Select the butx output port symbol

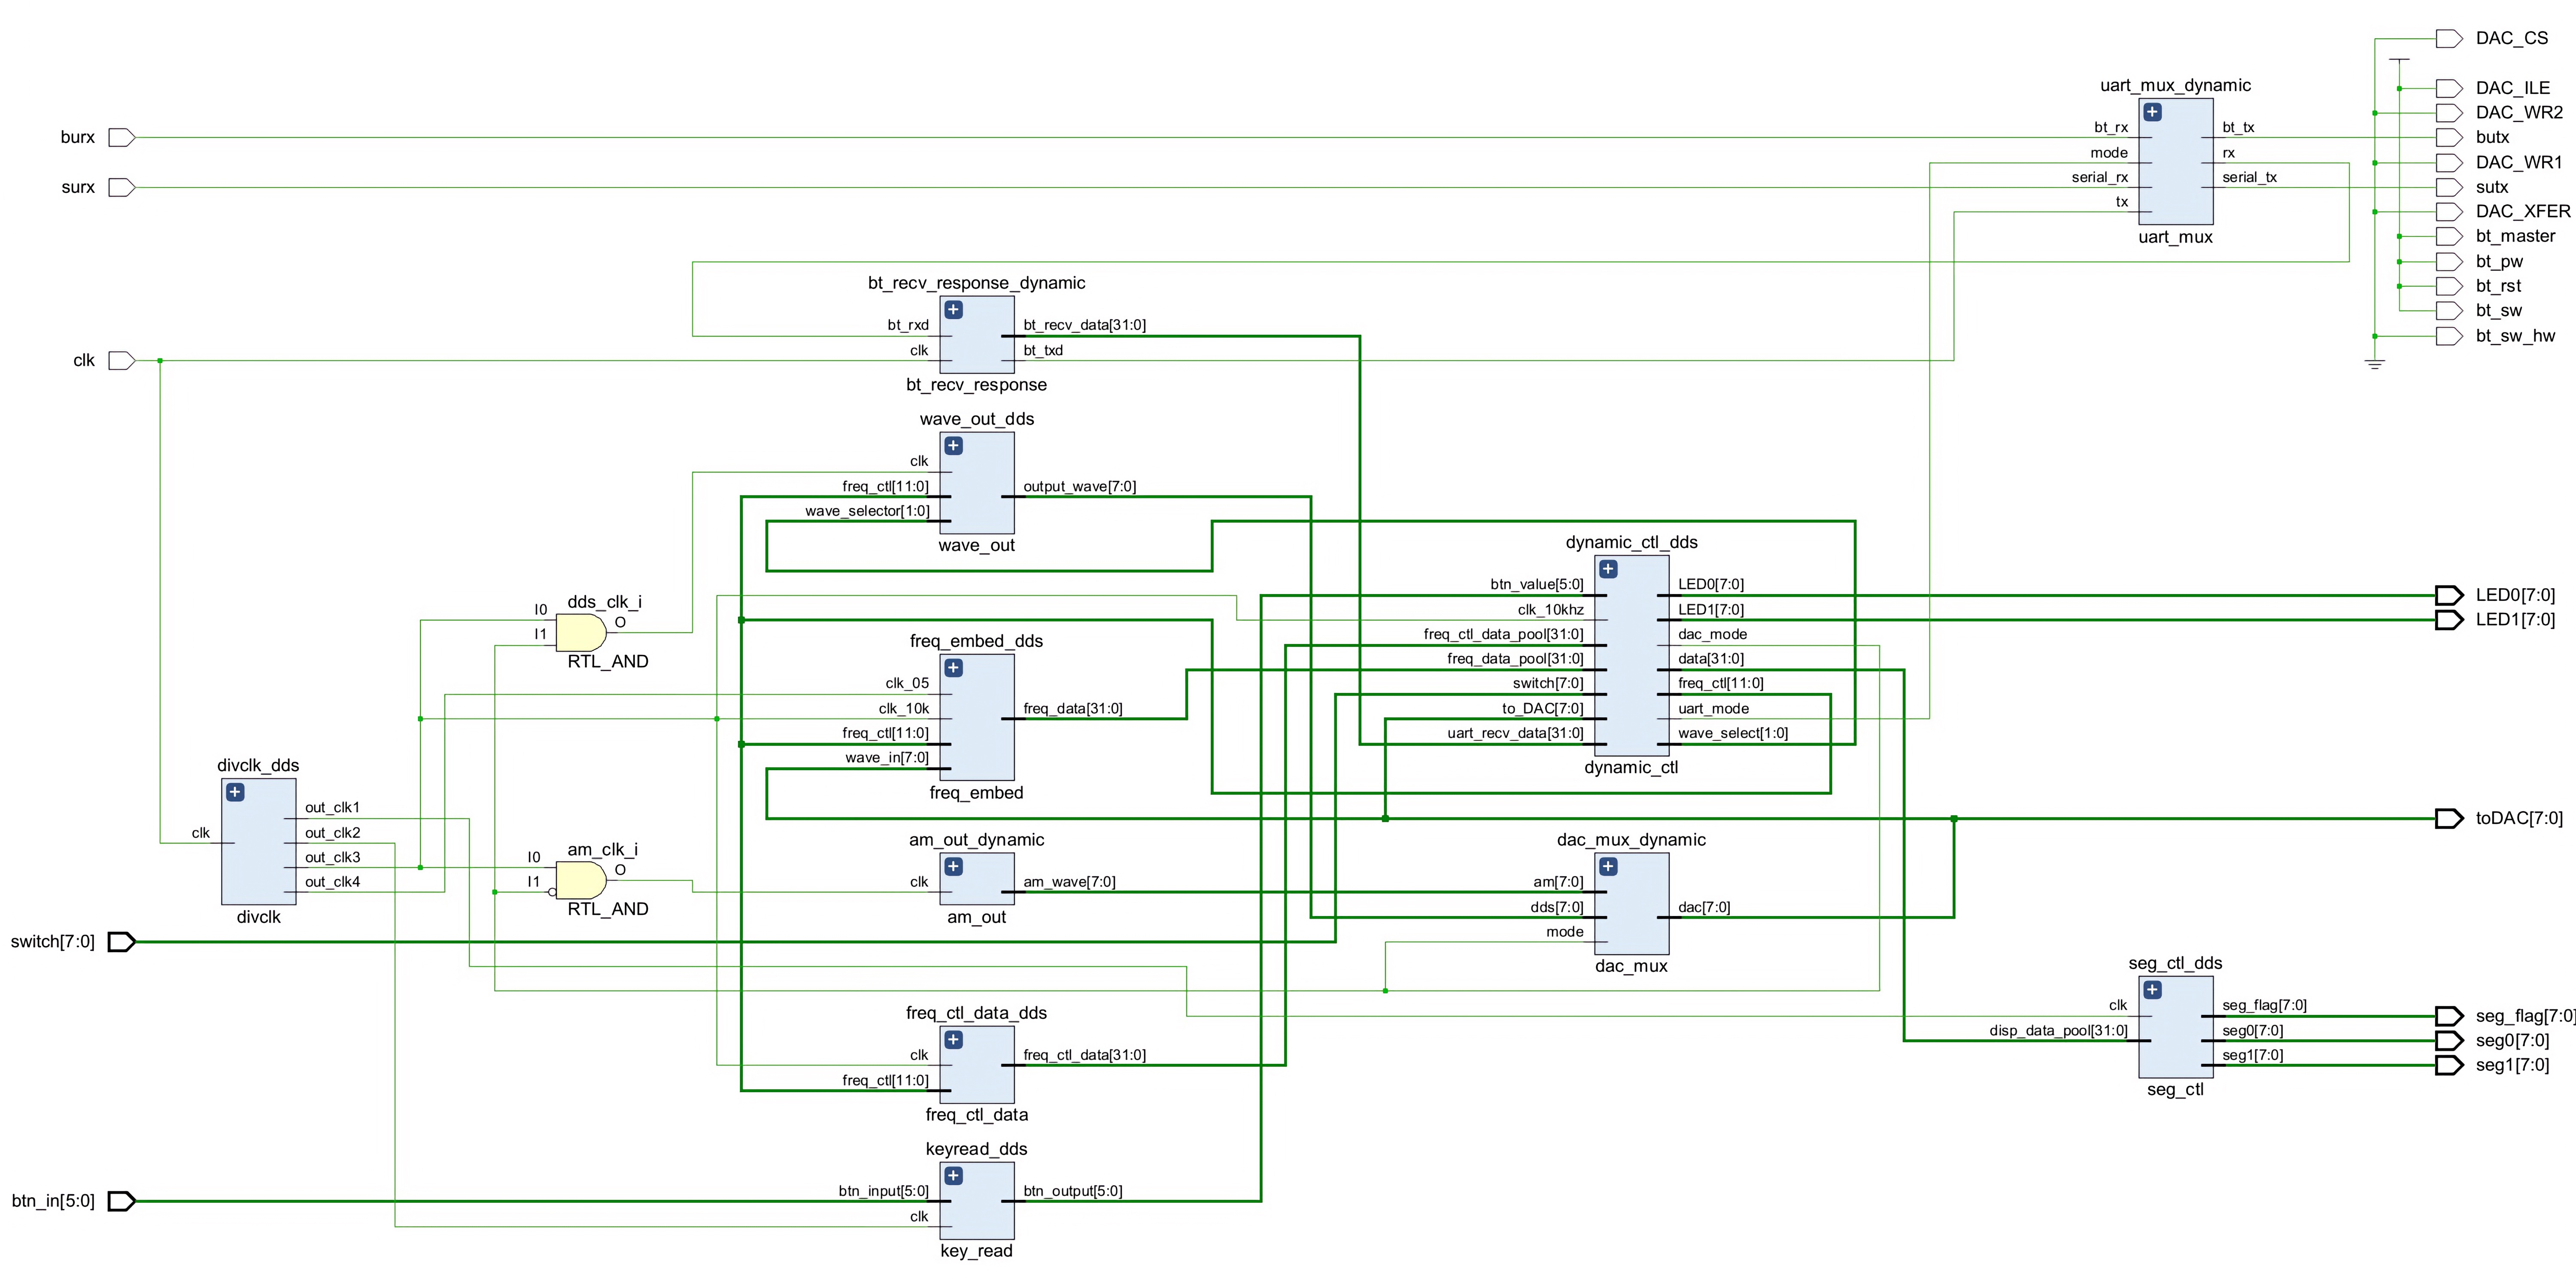pos(2448,137)
